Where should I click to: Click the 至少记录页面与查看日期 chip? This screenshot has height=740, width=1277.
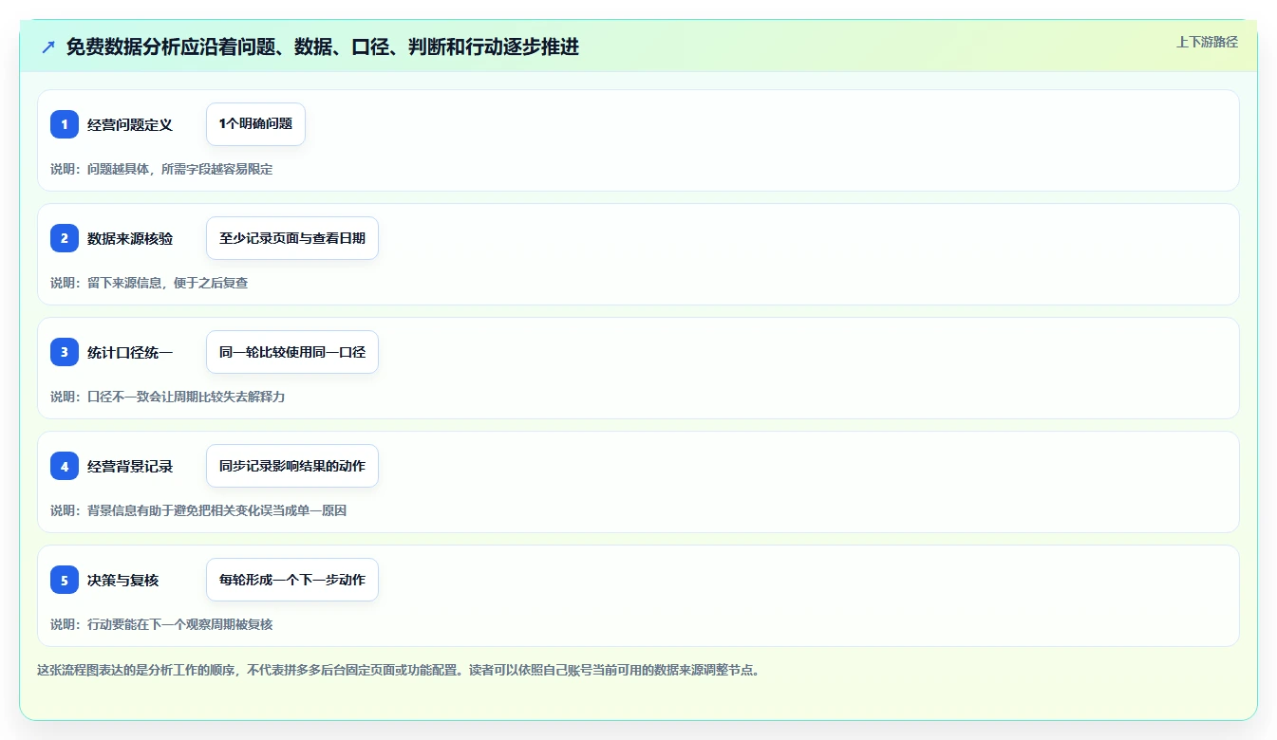coord(292,238)
